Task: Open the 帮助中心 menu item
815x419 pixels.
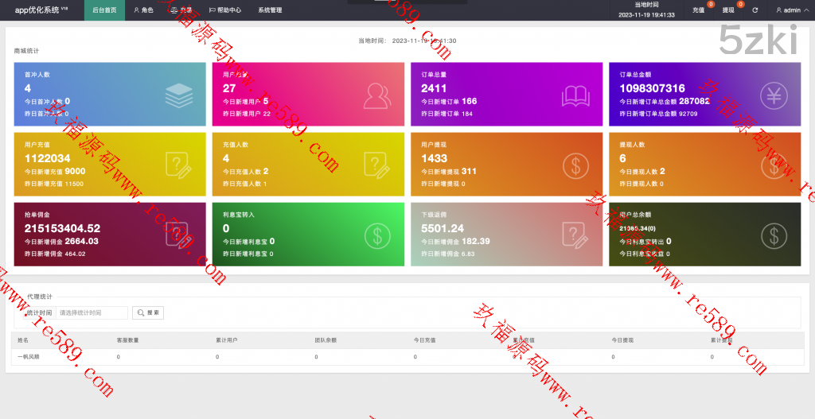Action: (x=225, y=10)
